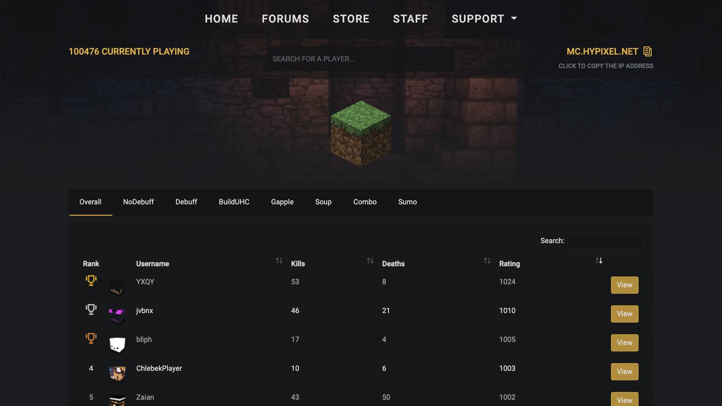This screenshot has height=406, width=722.
Task: Sort table by Username arrows
Action: [279, 261]
